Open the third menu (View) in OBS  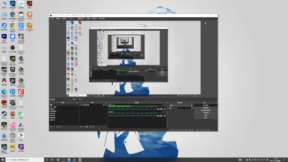pos(64,19)
